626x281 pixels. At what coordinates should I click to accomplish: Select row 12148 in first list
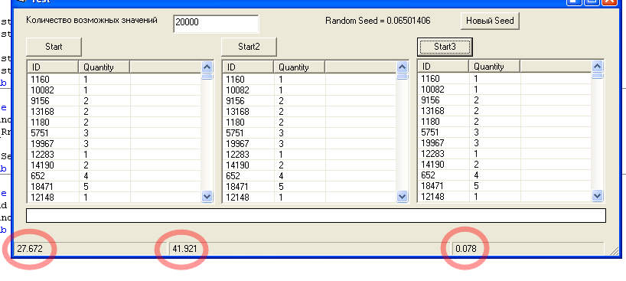pyautogui.click(x=114, y=197)
